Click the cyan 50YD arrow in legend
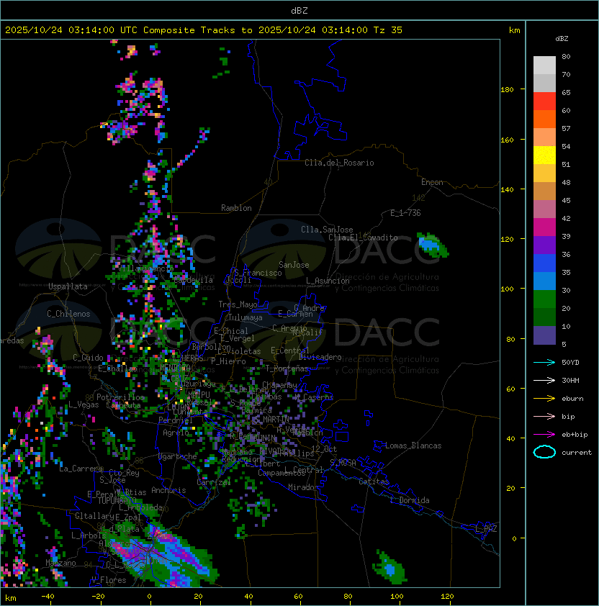 click(544, 363)
